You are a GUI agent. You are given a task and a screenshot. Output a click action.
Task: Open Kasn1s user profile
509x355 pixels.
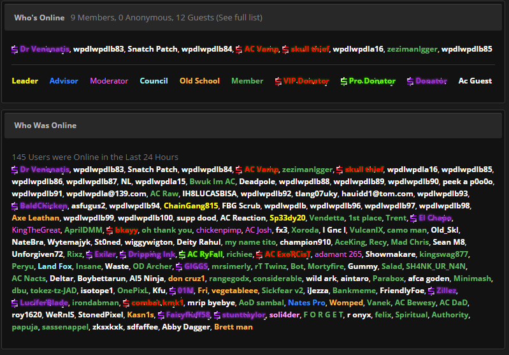[x=141, y=315]
